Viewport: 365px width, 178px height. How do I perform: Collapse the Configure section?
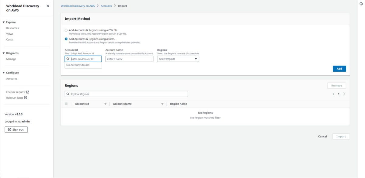tap(4, 73)
